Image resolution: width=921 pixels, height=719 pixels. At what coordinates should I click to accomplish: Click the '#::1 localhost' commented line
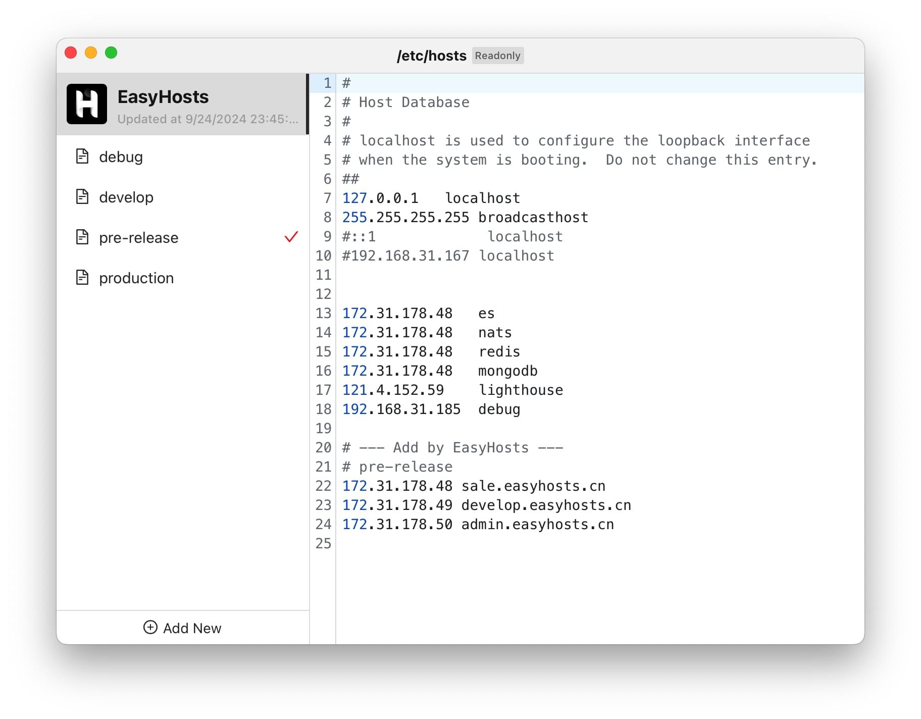452,236
